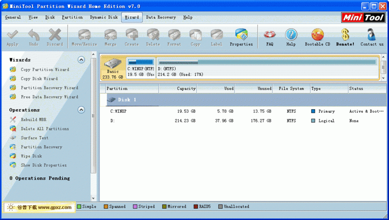Click the Undo arrow toolbar icon
389x220 pixels.
coord(34,34)
